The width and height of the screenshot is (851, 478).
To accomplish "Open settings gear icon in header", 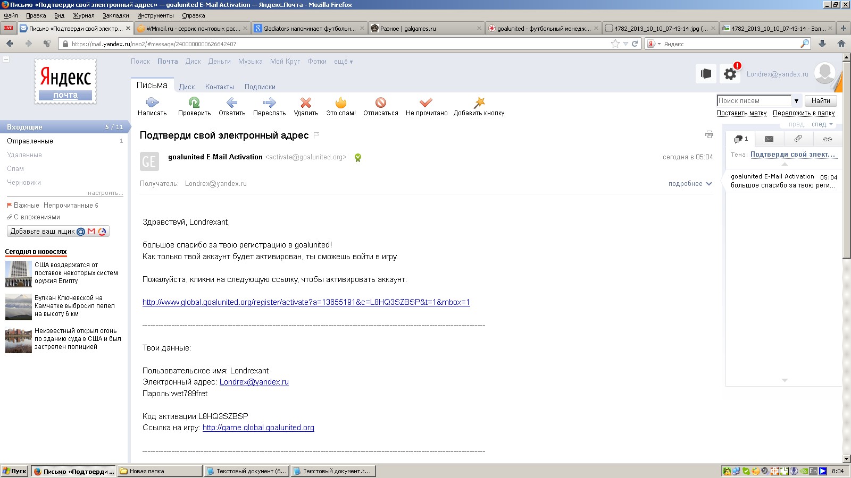I will coord(730,74).
